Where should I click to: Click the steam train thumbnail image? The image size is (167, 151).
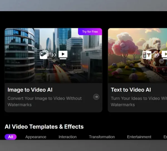131,70
